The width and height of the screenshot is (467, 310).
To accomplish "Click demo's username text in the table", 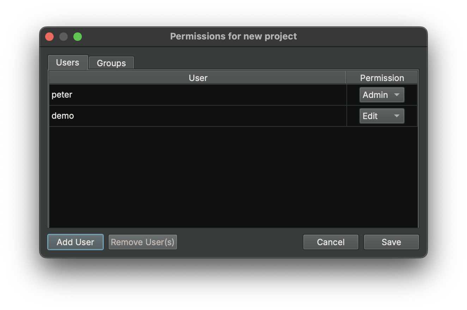I will coord(62,116).
